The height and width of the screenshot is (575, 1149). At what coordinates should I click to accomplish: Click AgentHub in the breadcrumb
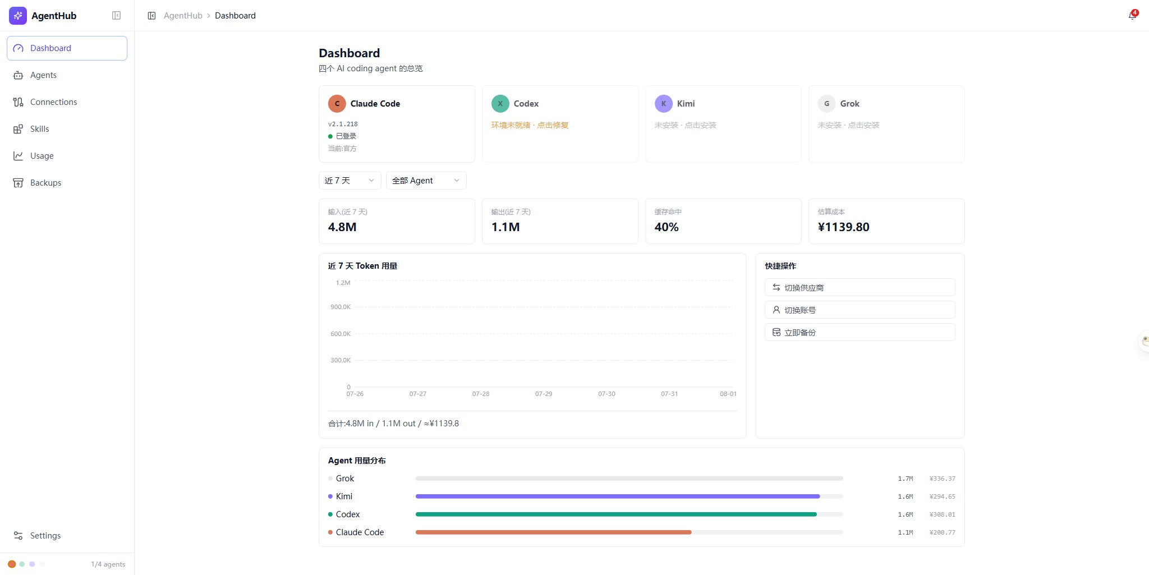183,16
